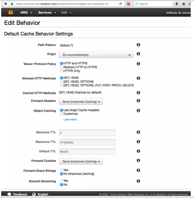Expand the Forward Cookies dropdown
194x198 pixels.
click(x=81, y=162)
